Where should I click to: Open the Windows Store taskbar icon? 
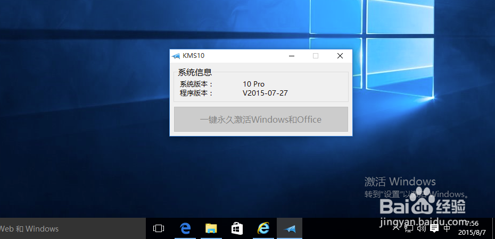(x=237, y=228)
